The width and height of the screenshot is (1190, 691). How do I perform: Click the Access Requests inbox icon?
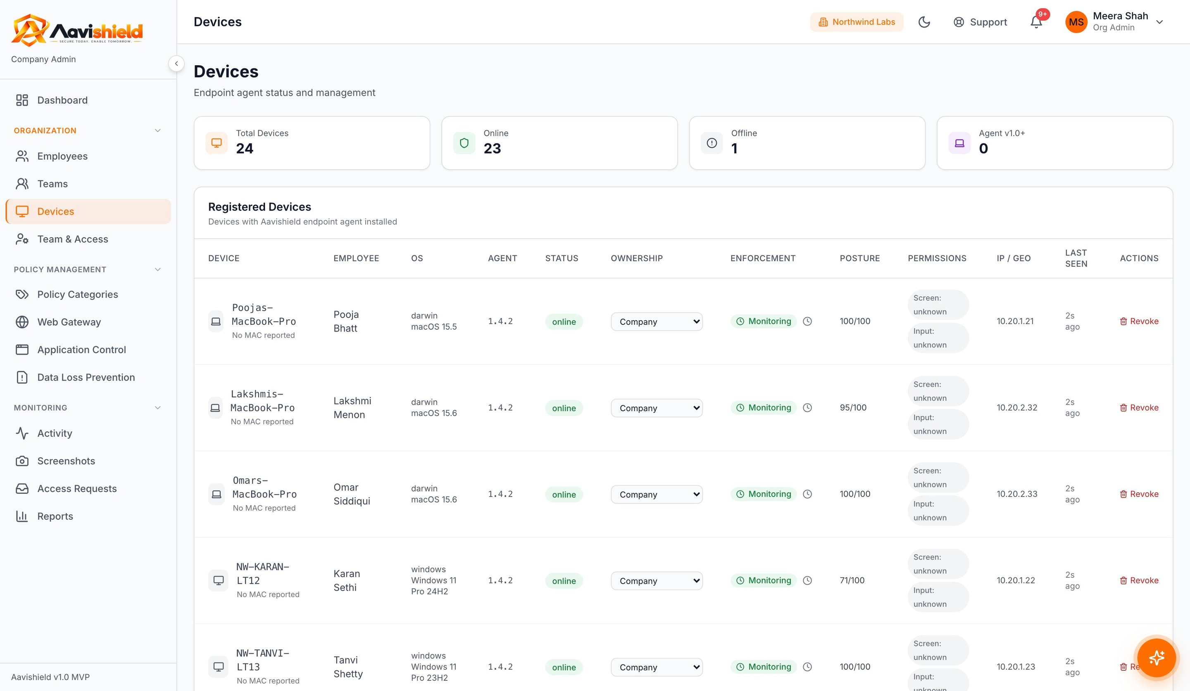pyautogui.click(x=22, y=489)
